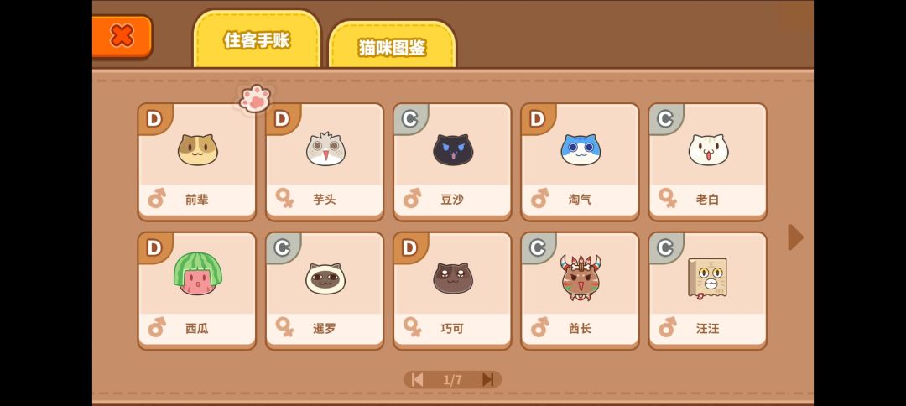The width and height of the screenshot is (906, 406).
Task: Select the chieftain cat 酋长 icon
Action: 581,277
